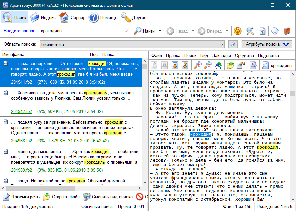
Task: Open the Поиск section in main toolbar
Action: pos(15,17)
